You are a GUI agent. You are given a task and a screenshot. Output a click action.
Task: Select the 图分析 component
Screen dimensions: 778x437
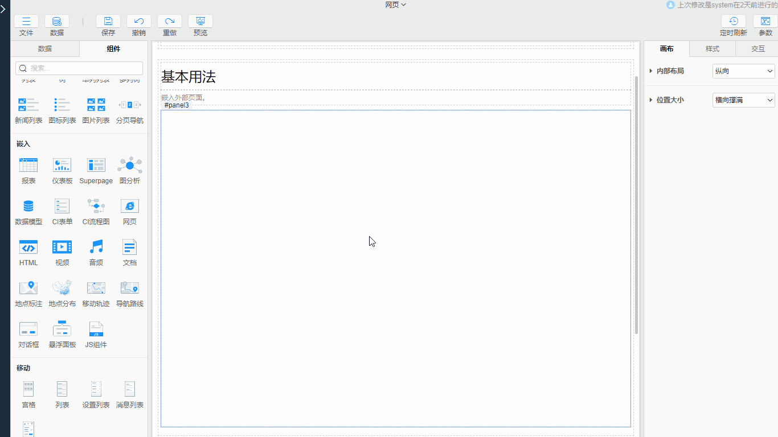click(x=129, y=171)
